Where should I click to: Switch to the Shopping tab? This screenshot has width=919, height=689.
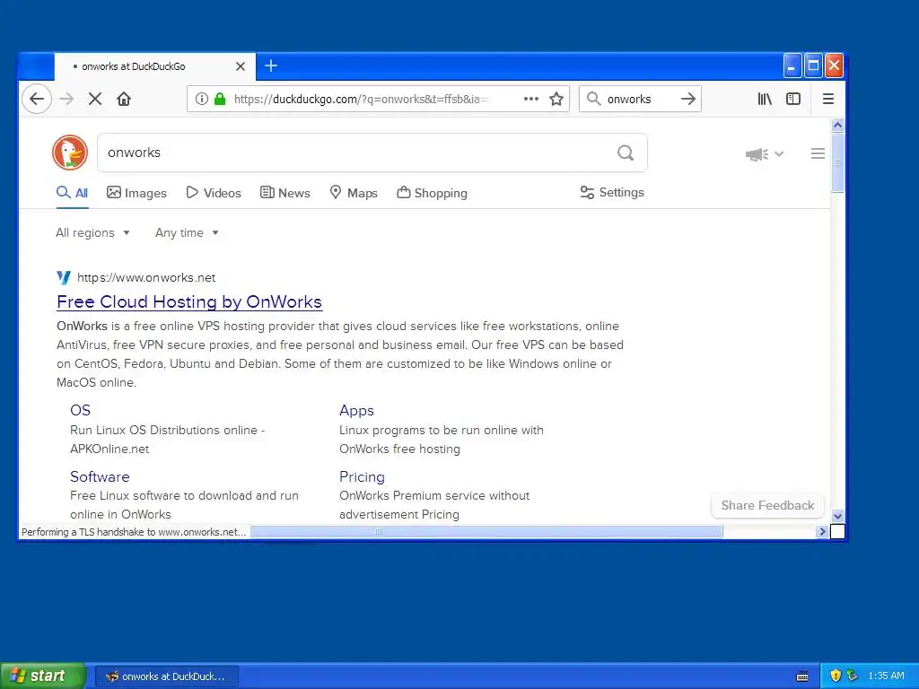(432, 193)
